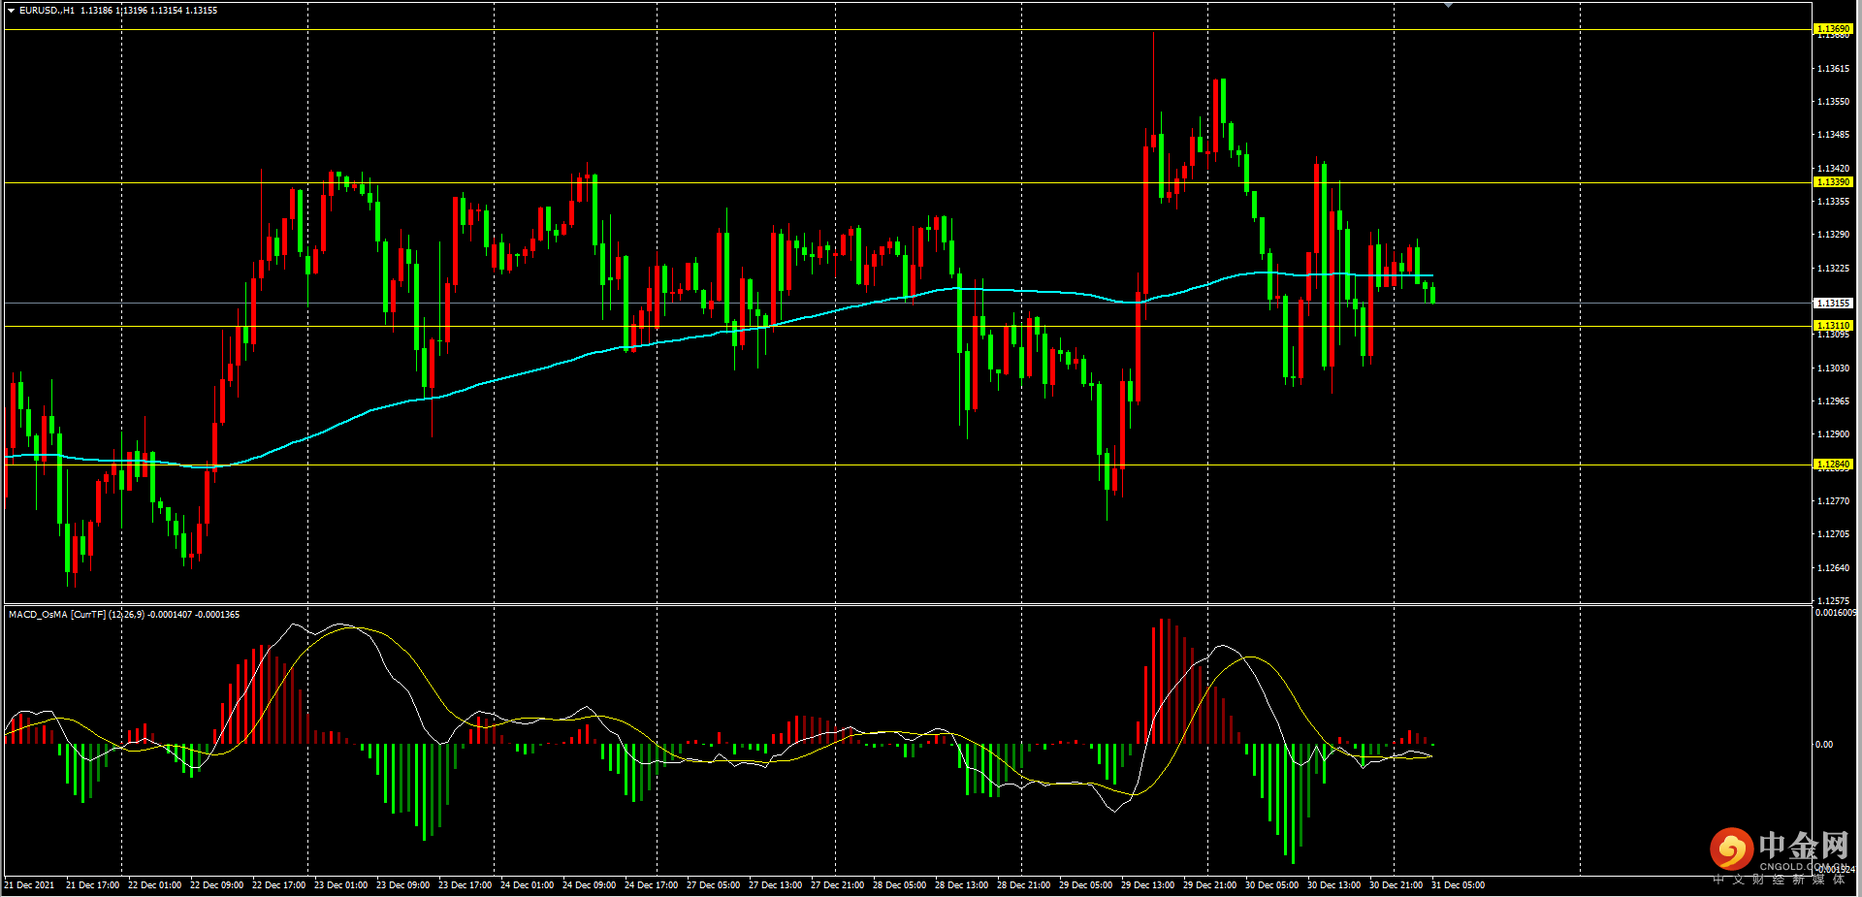Click the 27 Dec 21:00 time label

[838, 885]
